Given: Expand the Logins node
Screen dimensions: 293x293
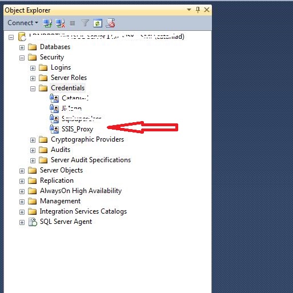Looking at the screenshot, I should [33, 68].
